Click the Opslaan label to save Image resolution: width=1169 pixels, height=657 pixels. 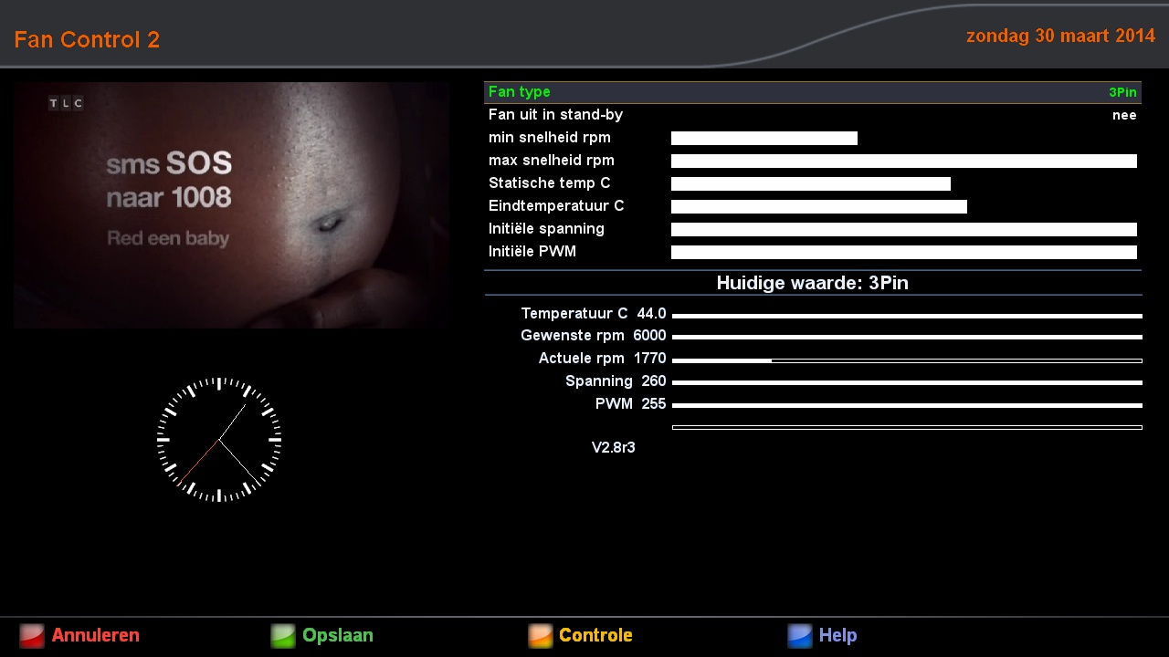tap(338, 636)
